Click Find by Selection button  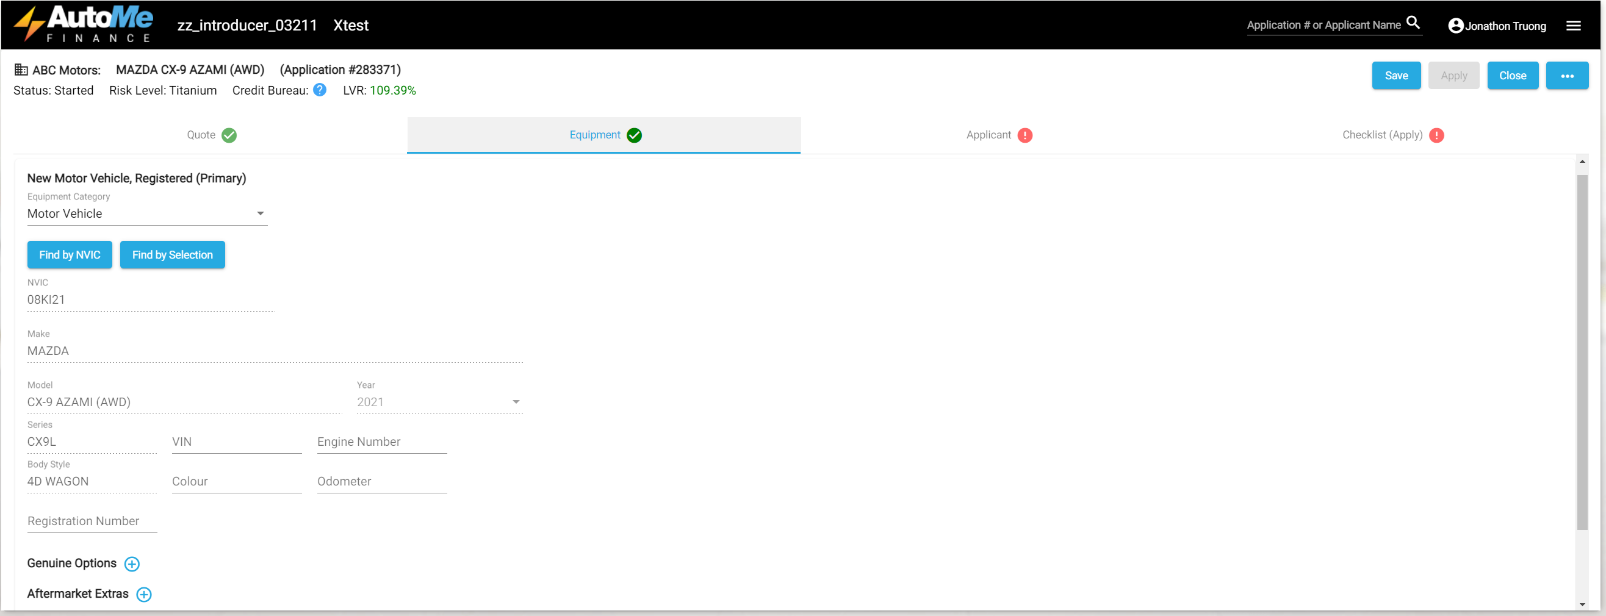[x=172, y=255]
